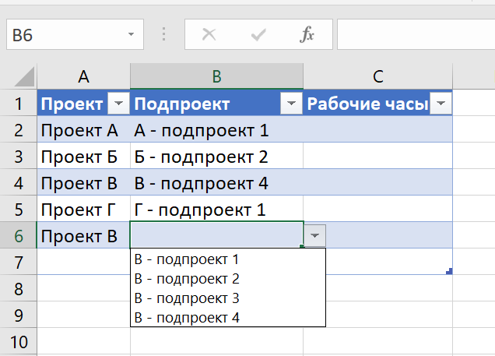495x356 pixels.
Task: Open the Name Box dropdown arrow
Action: coord(131,34)
